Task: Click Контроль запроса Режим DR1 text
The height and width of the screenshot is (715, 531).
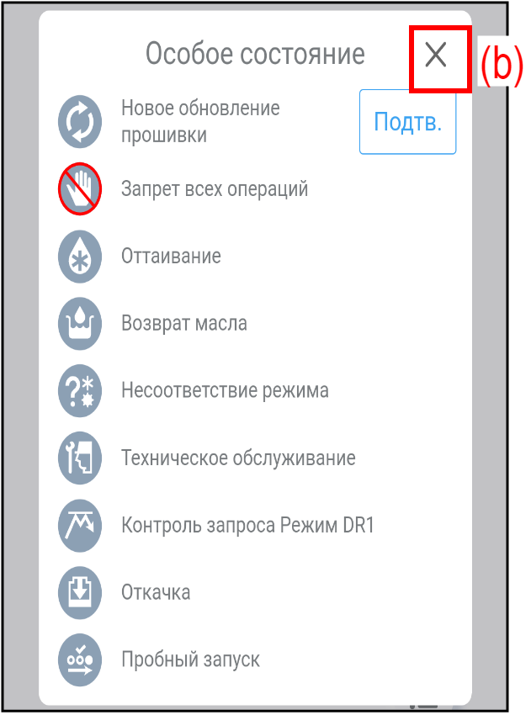Action: click(x=247, y=525)
